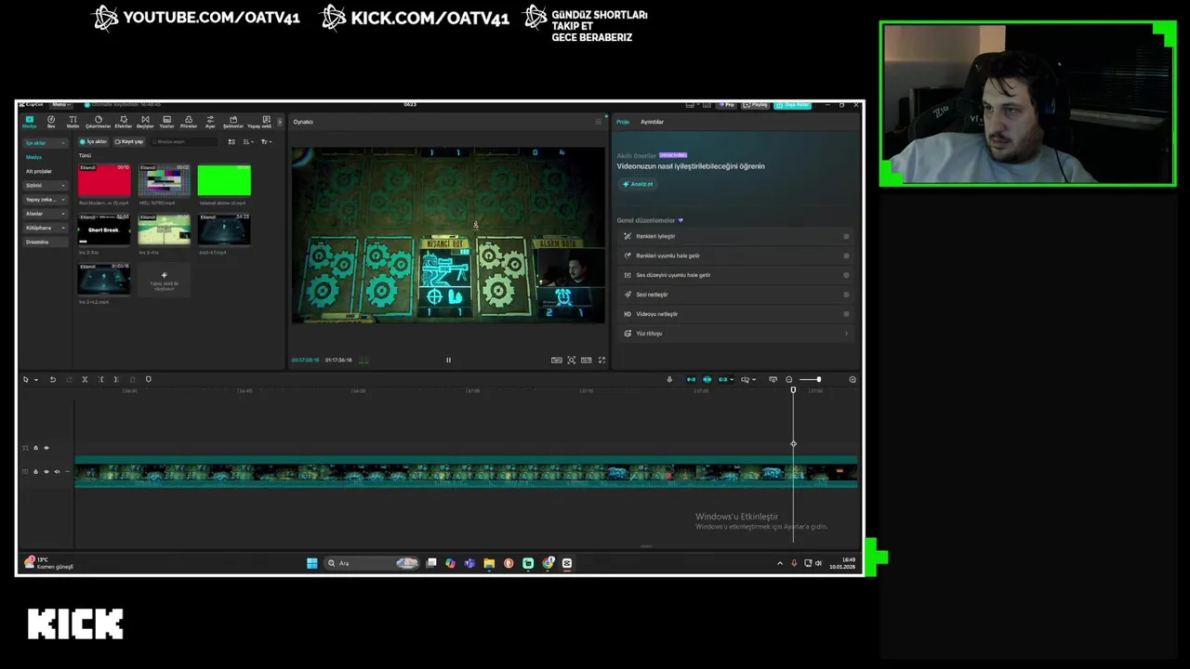Click the İçe aktar import button
Screen dimensions: 1190x669
pos(94,141)
